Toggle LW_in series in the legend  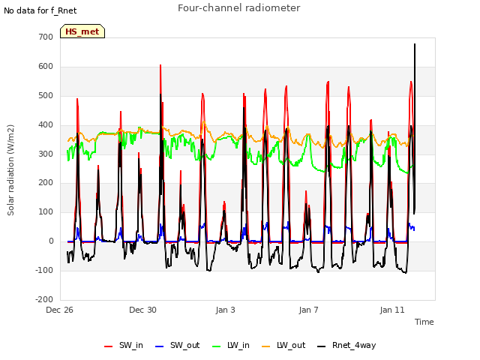[231, 346]
